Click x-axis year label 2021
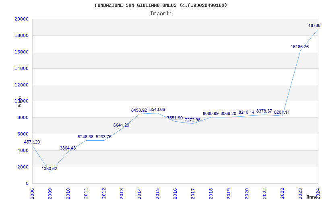Screen dimensions: 322x201 click(264, 193)
